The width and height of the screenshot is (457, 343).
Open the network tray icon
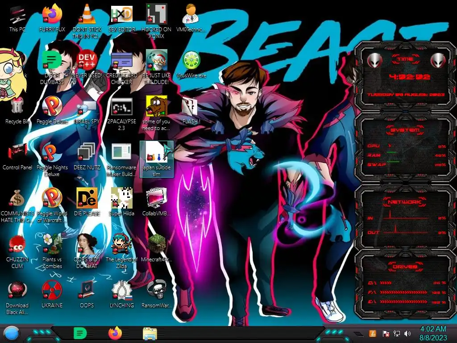397,333
